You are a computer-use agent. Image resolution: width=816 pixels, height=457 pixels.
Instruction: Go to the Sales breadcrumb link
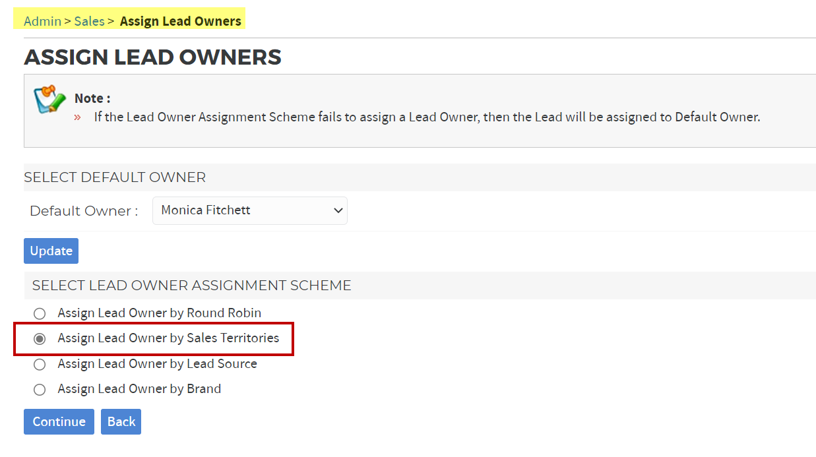coord(89,21)
